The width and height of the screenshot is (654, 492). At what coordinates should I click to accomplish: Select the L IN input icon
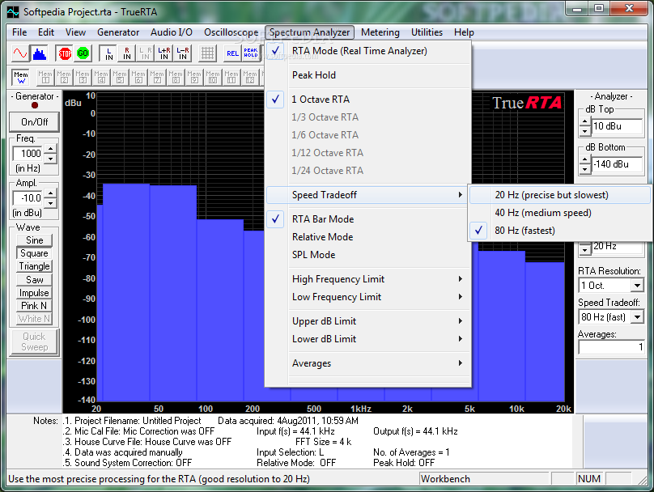(108, 53)
